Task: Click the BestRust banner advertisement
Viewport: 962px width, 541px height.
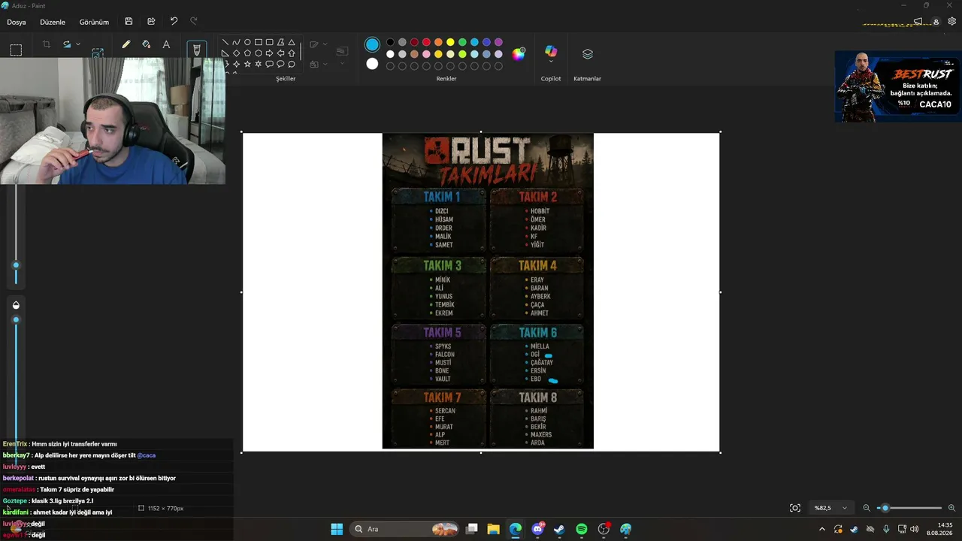Action: point(897,86)
